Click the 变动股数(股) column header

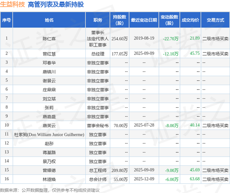(x=169, y=20)
